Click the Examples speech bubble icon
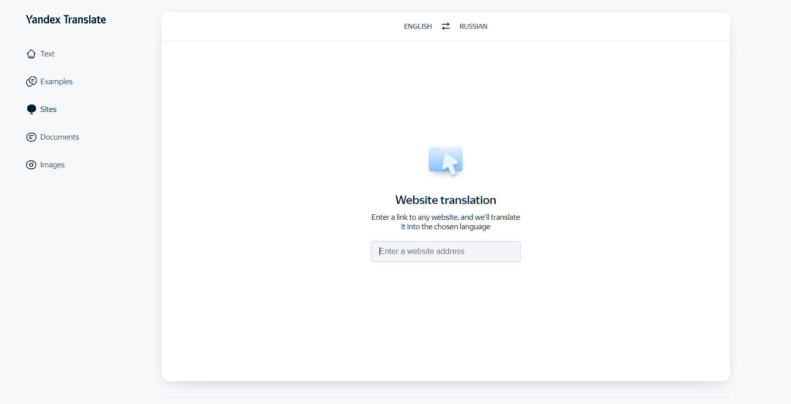Viewport: 791px width, 404px height. pos(31,82)
